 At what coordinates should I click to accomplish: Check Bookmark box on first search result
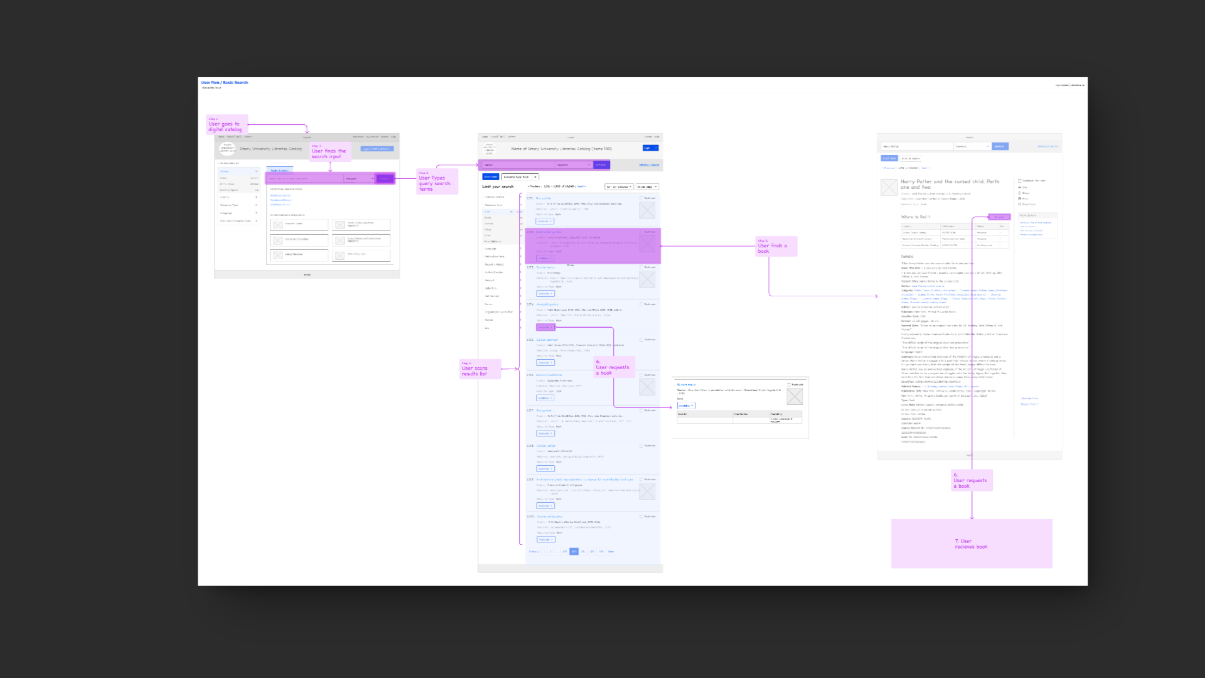pos(641,198)
